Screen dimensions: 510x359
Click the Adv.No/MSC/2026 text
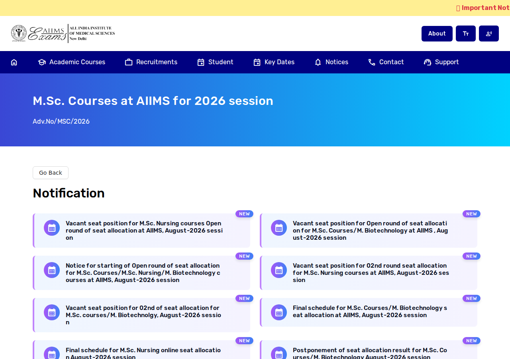coord(61,121)
